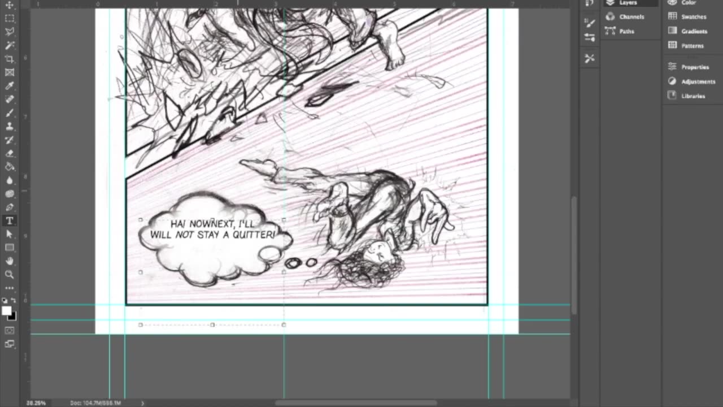Expand the status bar info arrow
The image size is (723, 407).
142,403
